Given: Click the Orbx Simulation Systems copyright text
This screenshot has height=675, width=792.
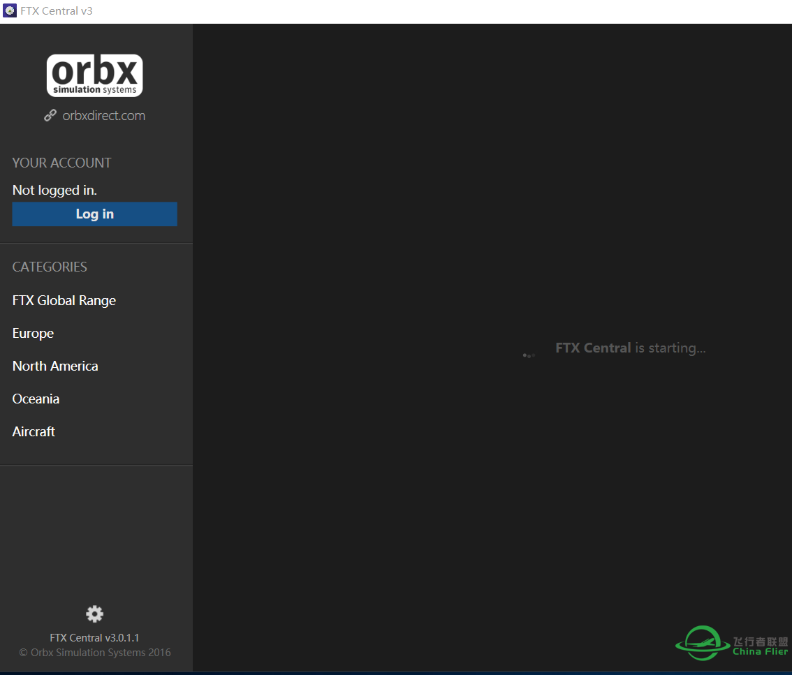Looking at the screenshot, I should pyautogui.click(x=94, y=652).
